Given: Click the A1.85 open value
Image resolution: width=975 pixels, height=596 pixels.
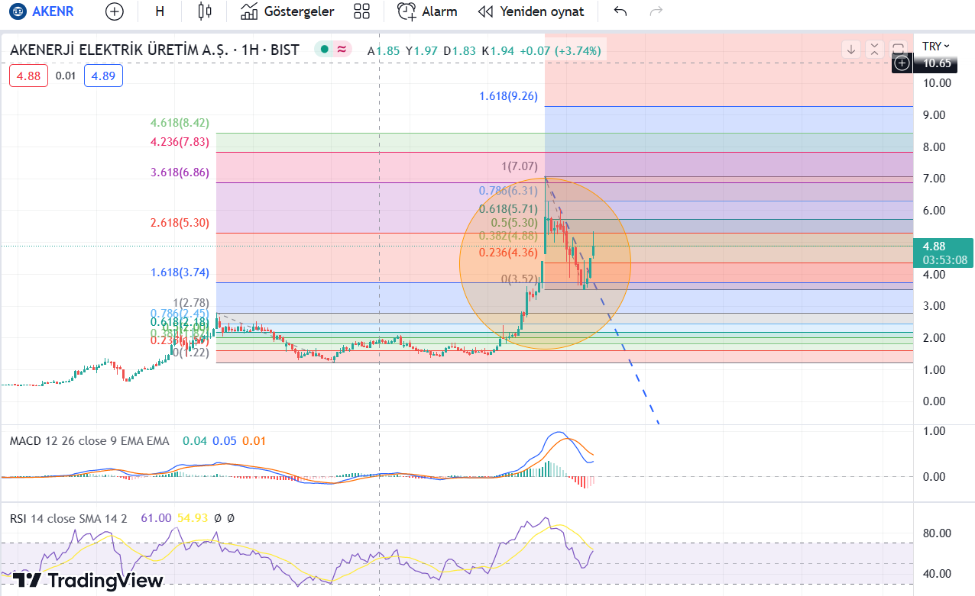Looking at the screenshot, I should click(384, 50).
